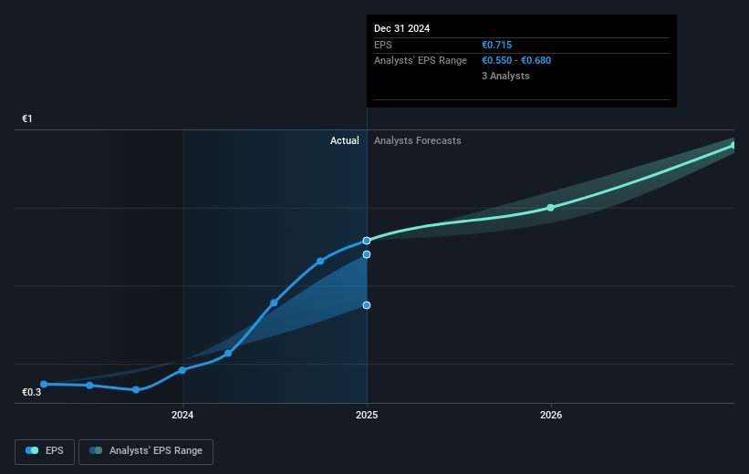Click the 3 Analysts text in tooltip

point(505,76)
